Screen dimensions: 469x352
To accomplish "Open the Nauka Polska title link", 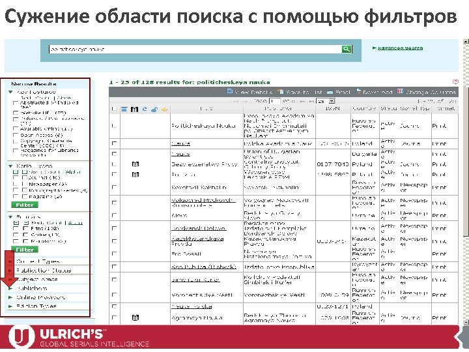I will [192, 306].
